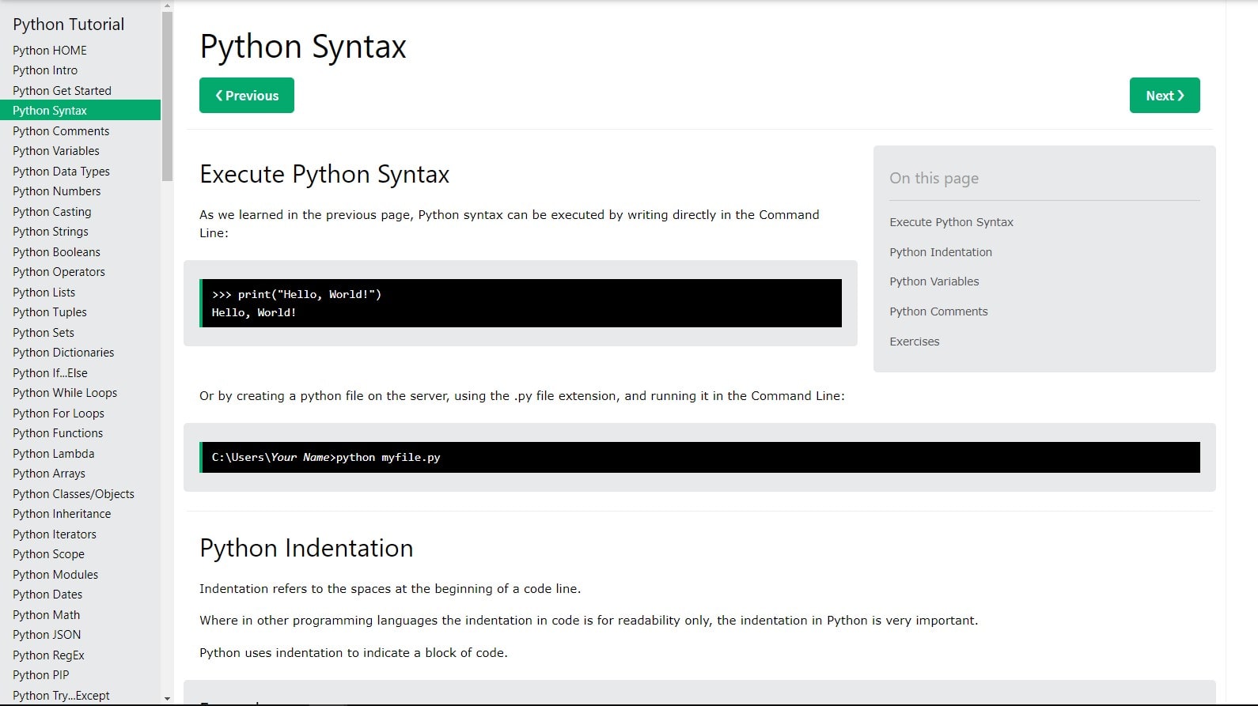Go to the Next page button
Image resolution: width=1258 pixels, height=706 pixels.
coord(1164,96)
